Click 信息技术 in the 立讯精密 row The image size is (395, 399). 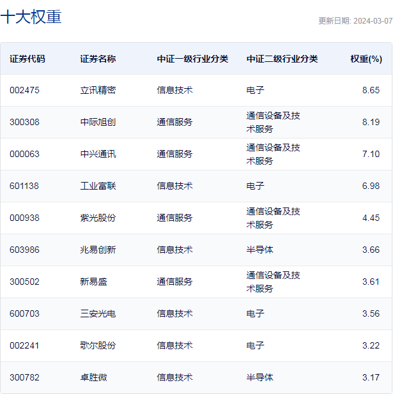(x=174, y=90)
